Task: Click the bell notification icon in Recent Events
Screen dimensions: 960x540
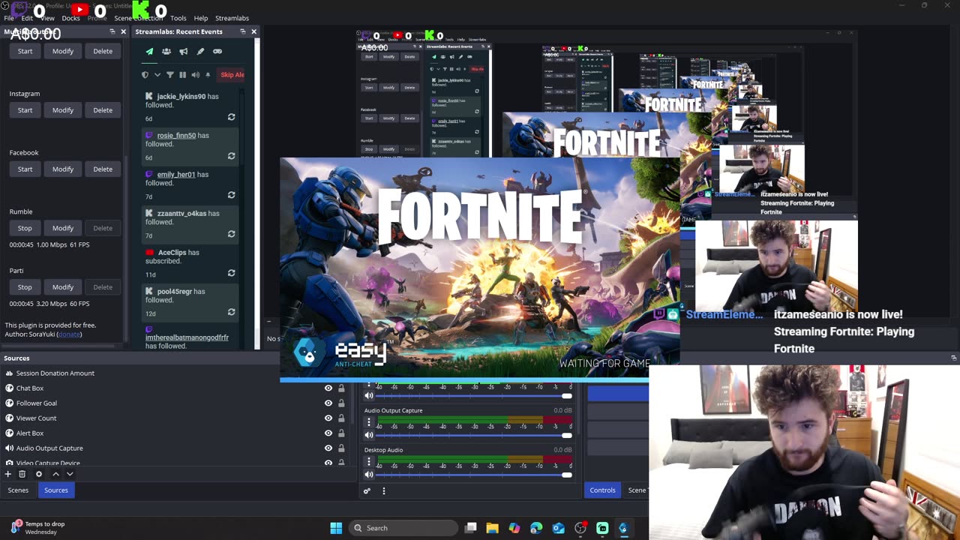Action: (208, 75)
